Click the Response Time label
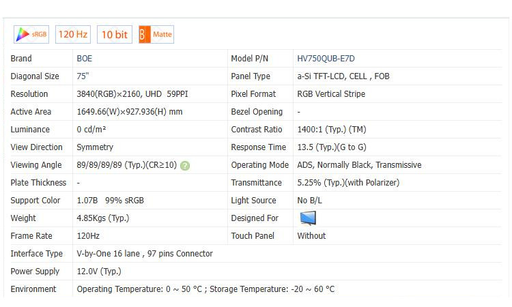The width and height of the screenshot is (512, 307). tap(258, 147)
